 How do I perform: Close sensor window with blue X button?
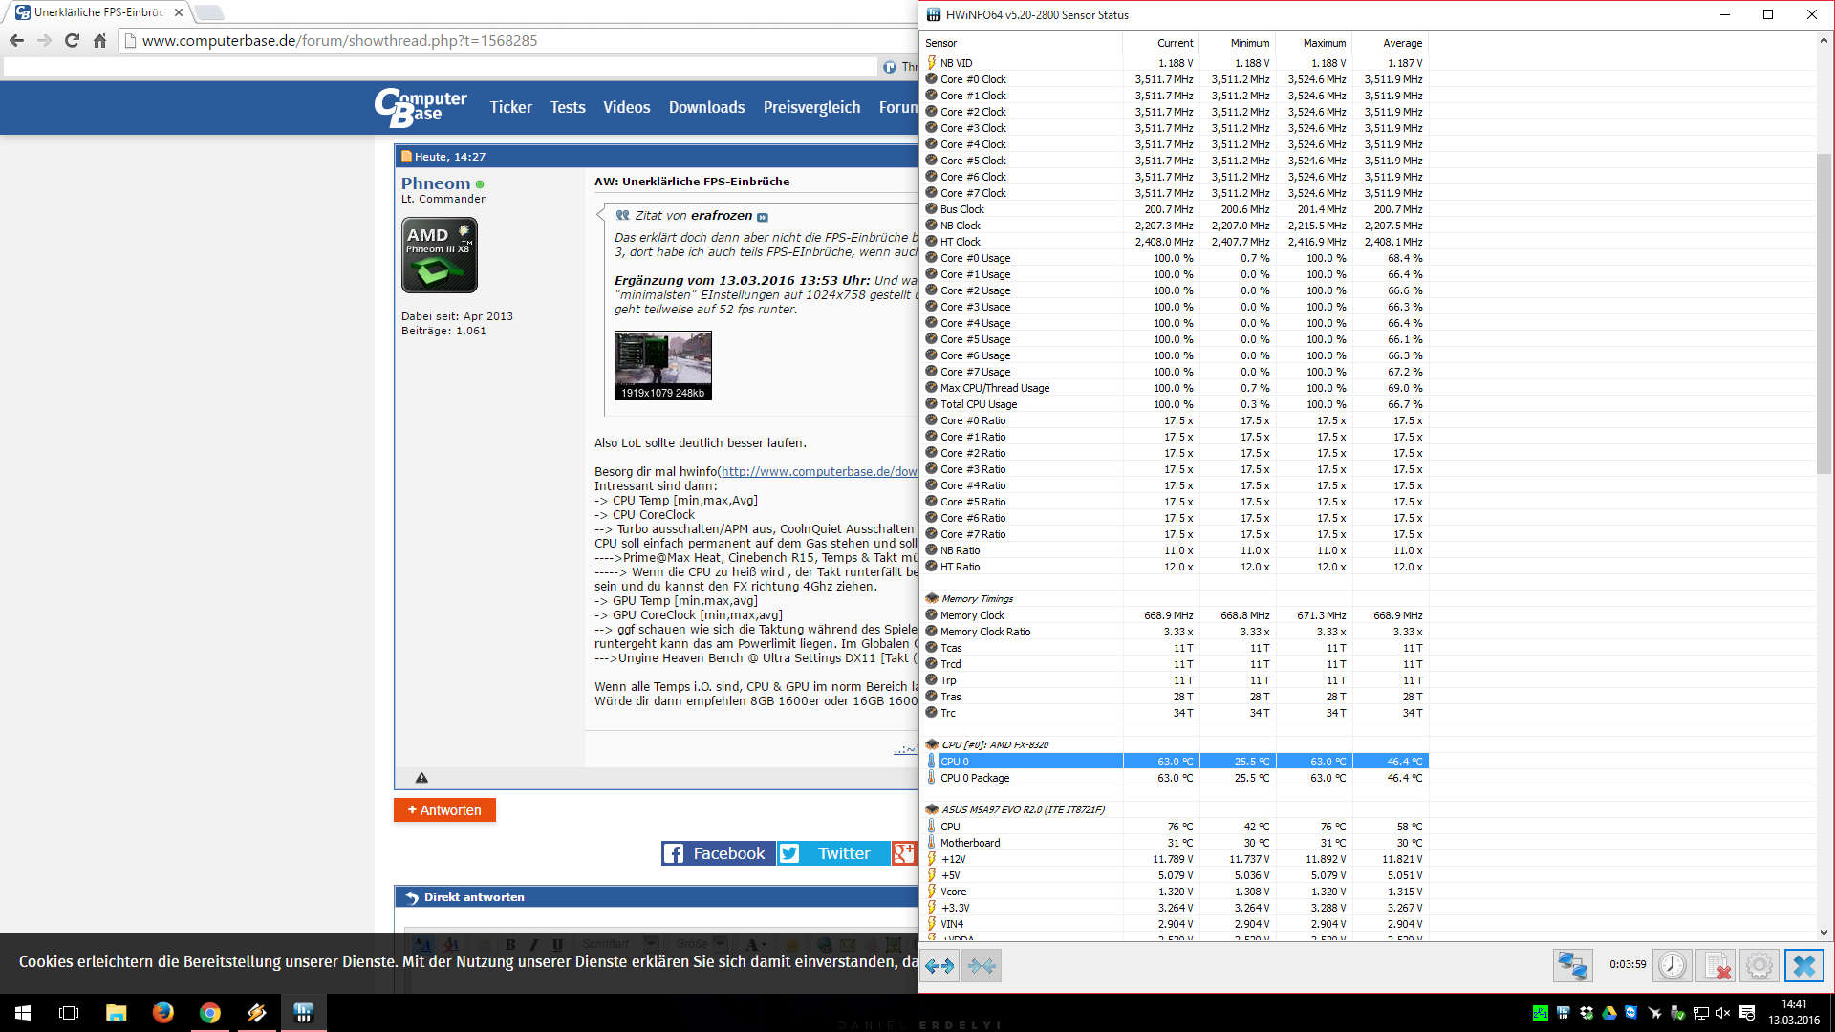point(1803,966)
